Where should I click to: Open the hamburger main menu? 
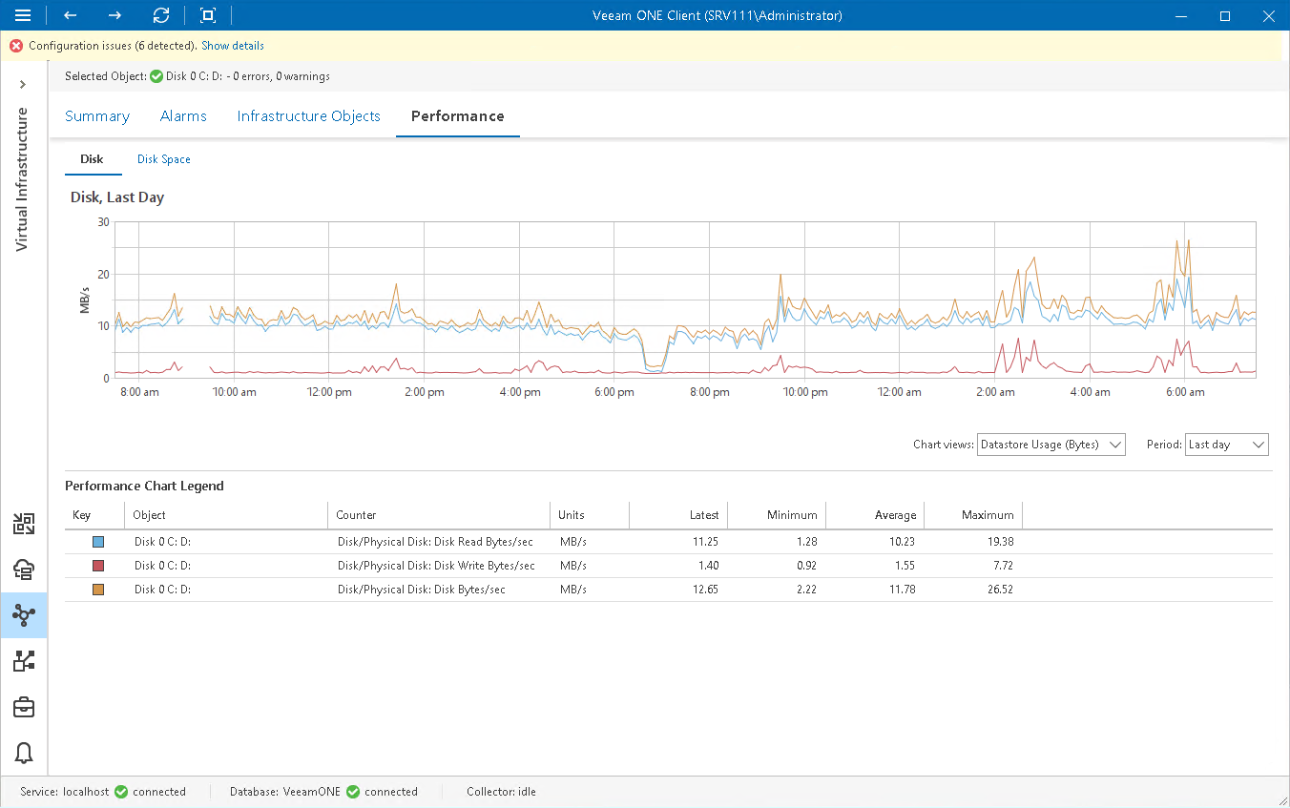point(23,15)
